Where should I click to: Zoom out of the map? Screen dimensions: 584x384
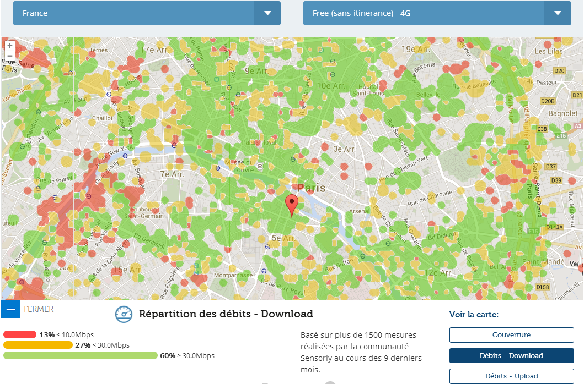(x=10, y=56)
